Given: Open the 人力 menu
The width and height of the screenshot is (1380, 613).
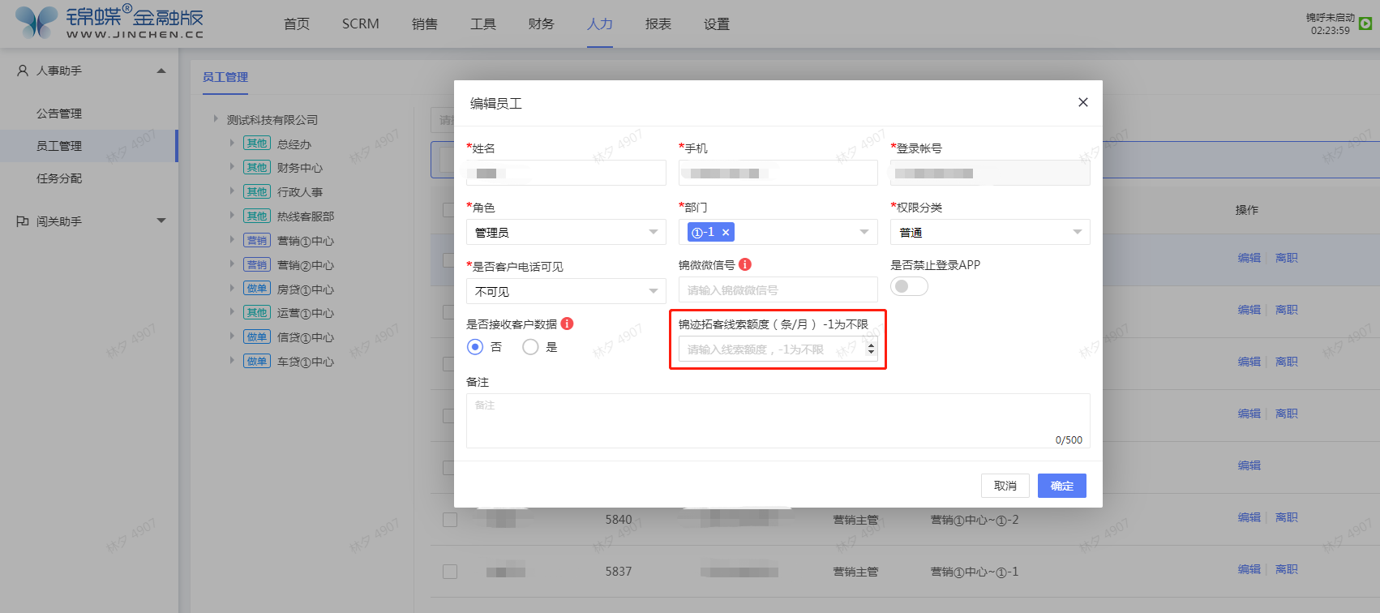Looking at the screenshot, I should click(x=600, y=24).
